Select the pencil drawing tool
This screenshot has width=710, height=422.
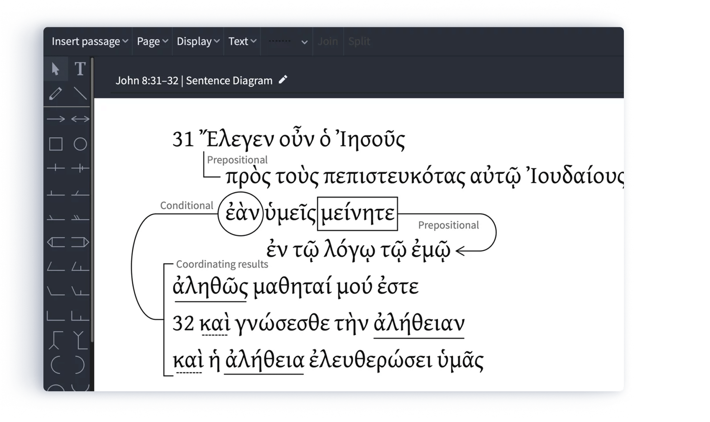[56, 93]
